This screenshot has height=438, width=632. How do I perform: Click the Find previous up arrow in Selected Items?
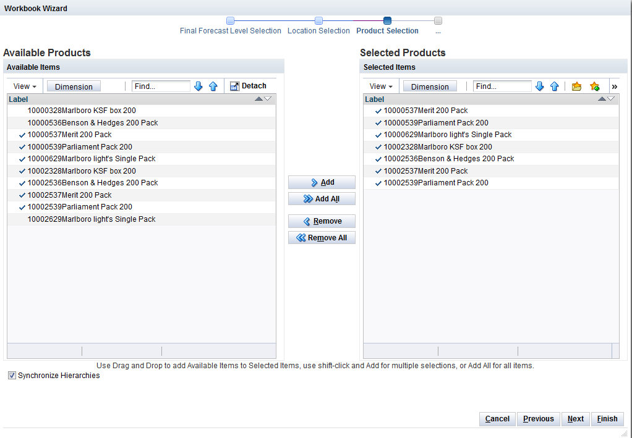tap(555, 86)
